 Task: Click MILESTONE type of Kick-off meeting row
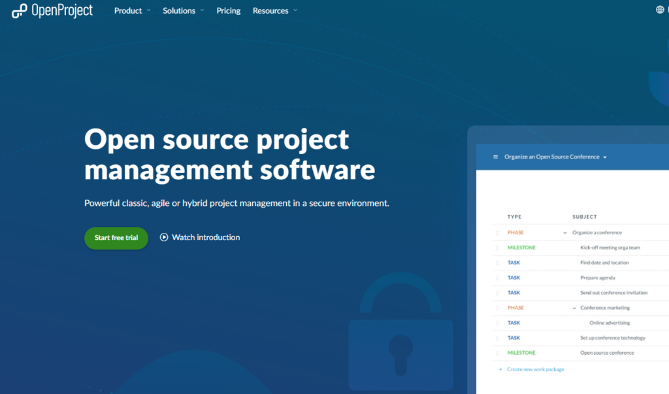(x=521, y=247)
